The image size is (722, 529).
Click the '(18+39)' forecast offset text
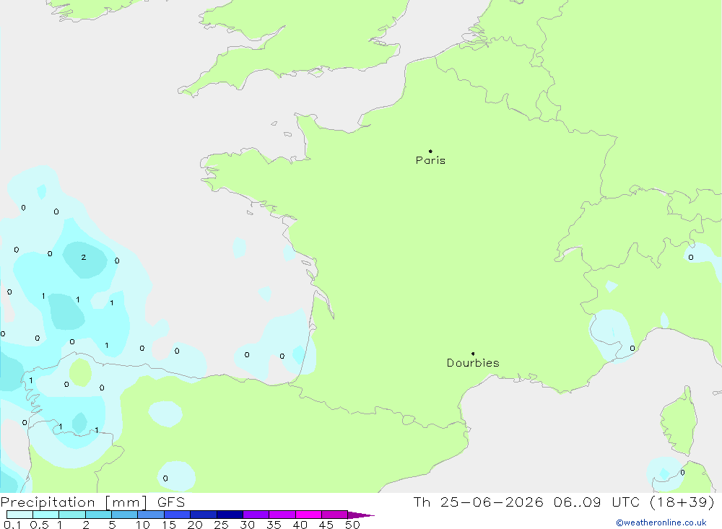pos(682,502)
